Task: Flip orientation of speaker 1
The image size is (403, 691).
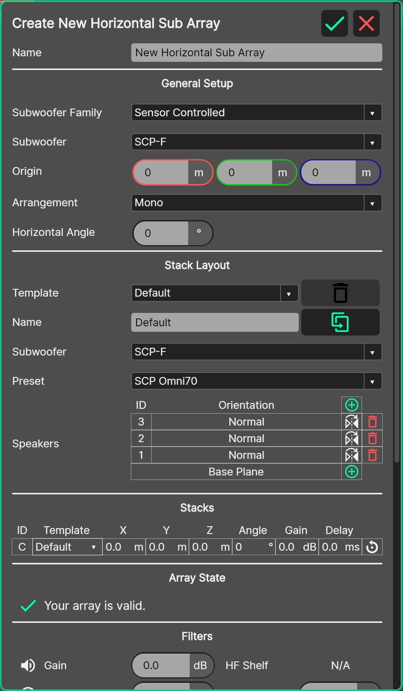Action: (x=352, y=455)
